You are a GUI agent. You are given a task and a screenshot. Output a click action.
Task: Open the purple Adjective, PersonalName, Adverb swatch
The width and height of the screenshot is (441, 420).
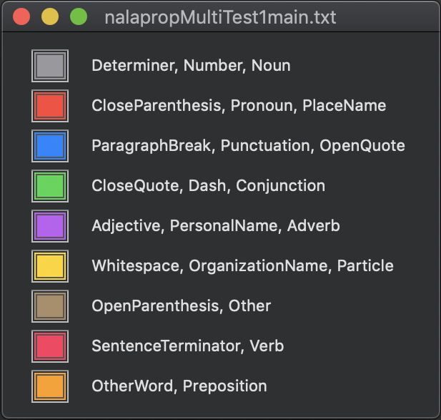[x=49, y=226]
